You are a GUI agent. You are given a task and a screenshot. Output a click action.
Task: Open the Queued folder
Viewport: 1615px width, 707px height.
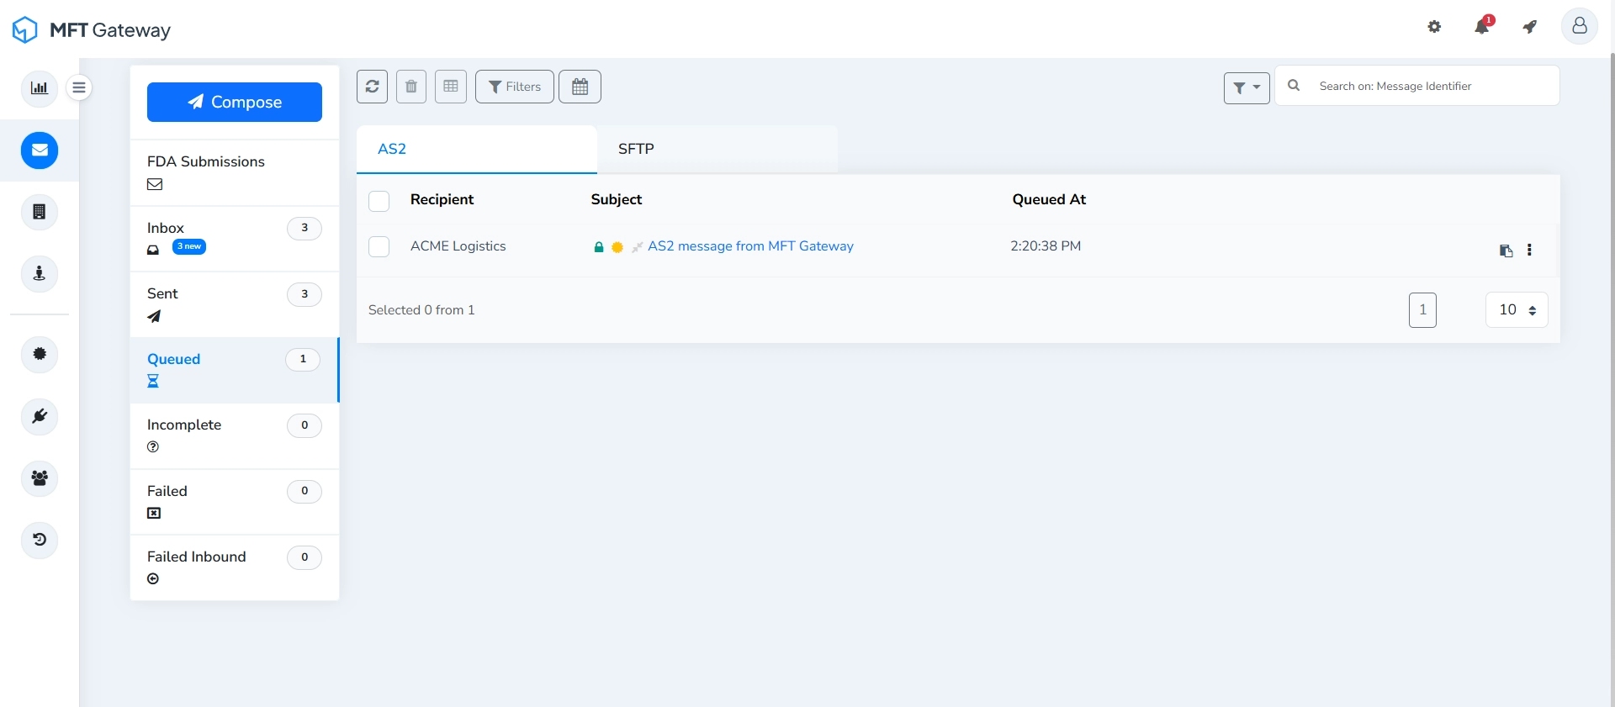click(x=235, y=370)
